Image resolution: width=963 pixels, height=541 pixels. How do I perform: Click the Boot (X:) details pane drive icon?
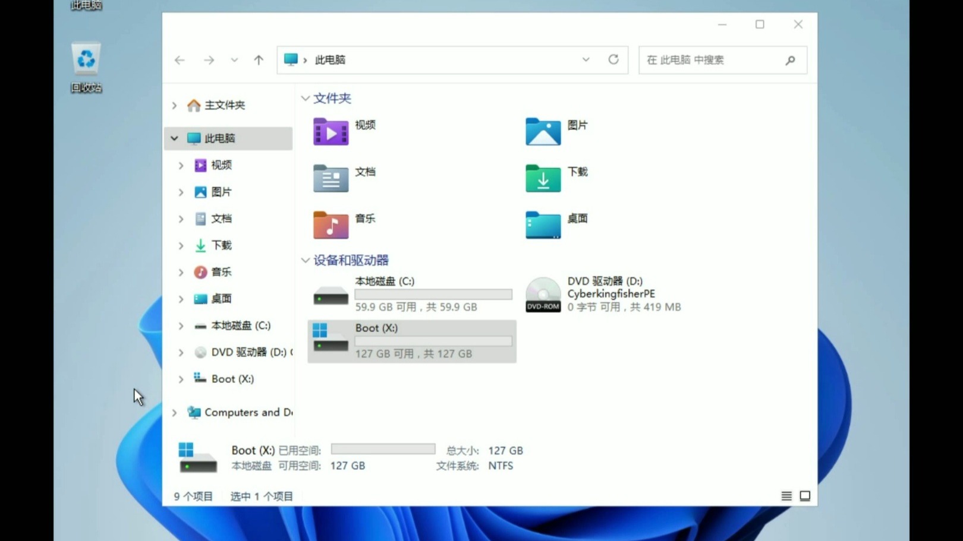click(x=197, y=458)
